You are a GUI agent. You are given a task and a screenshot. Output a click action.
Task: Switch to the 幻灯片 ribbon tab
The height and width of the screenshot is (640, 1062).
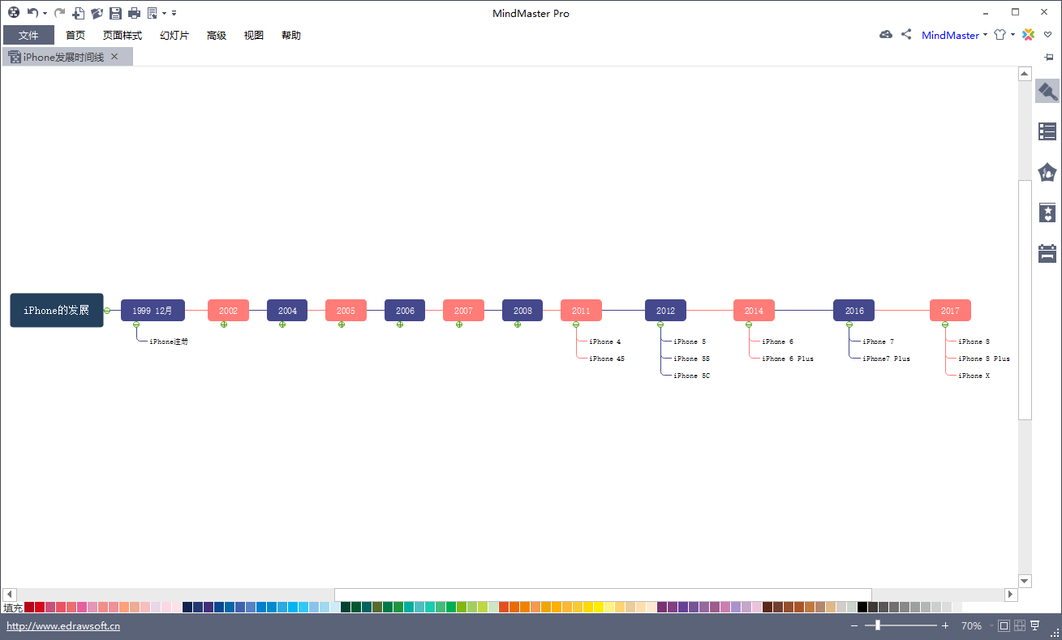pos(174,35)
